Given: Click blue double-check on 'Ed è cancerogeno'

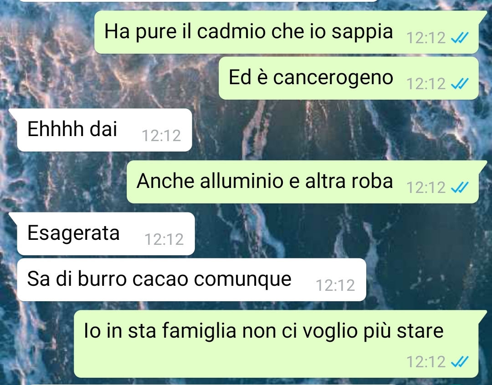Looking at the screenshot, I should [x=459, y=84].
